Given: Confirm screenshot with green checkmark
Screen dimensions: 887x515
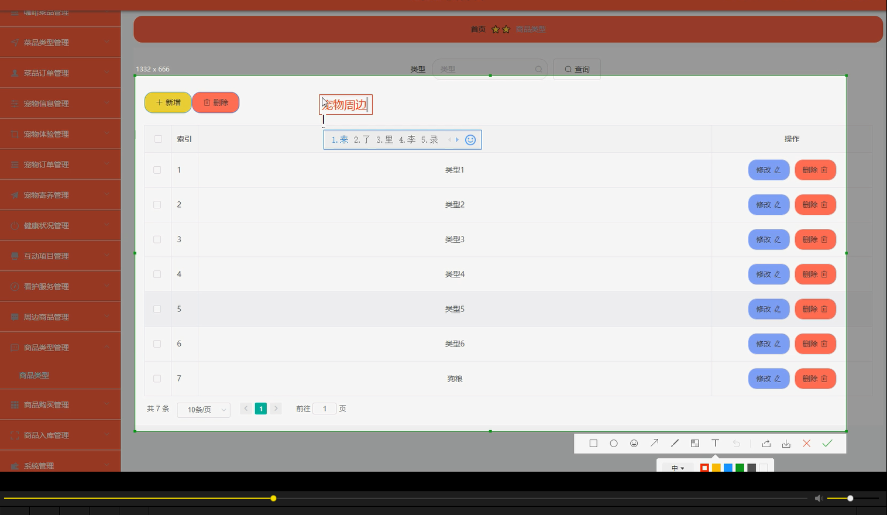Looking at the screenshot, I should (x=827, y=444).
